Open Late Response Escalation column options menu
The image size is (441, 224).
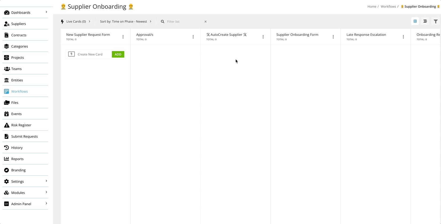click(x=403, y=37)
